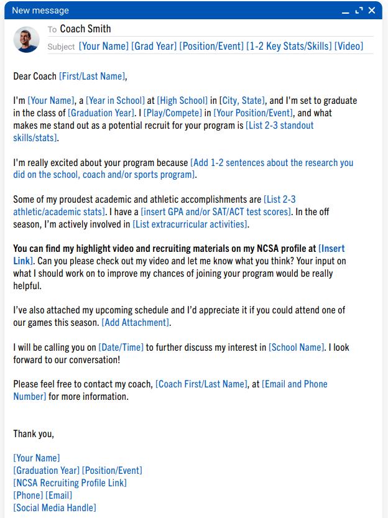Click the [Add Attachment] placeholder
This screenshot has width=388, height=518.
(136, 323)
